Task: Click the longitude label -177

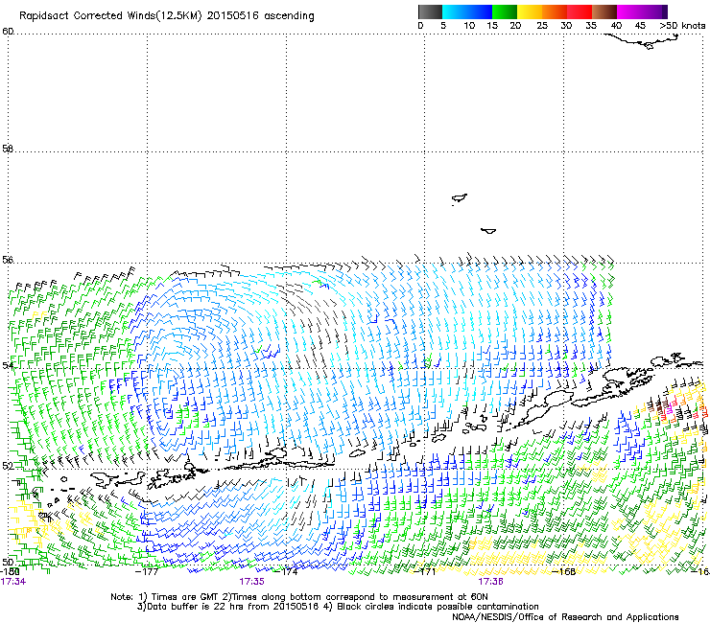Action: (x=147, y=571)
